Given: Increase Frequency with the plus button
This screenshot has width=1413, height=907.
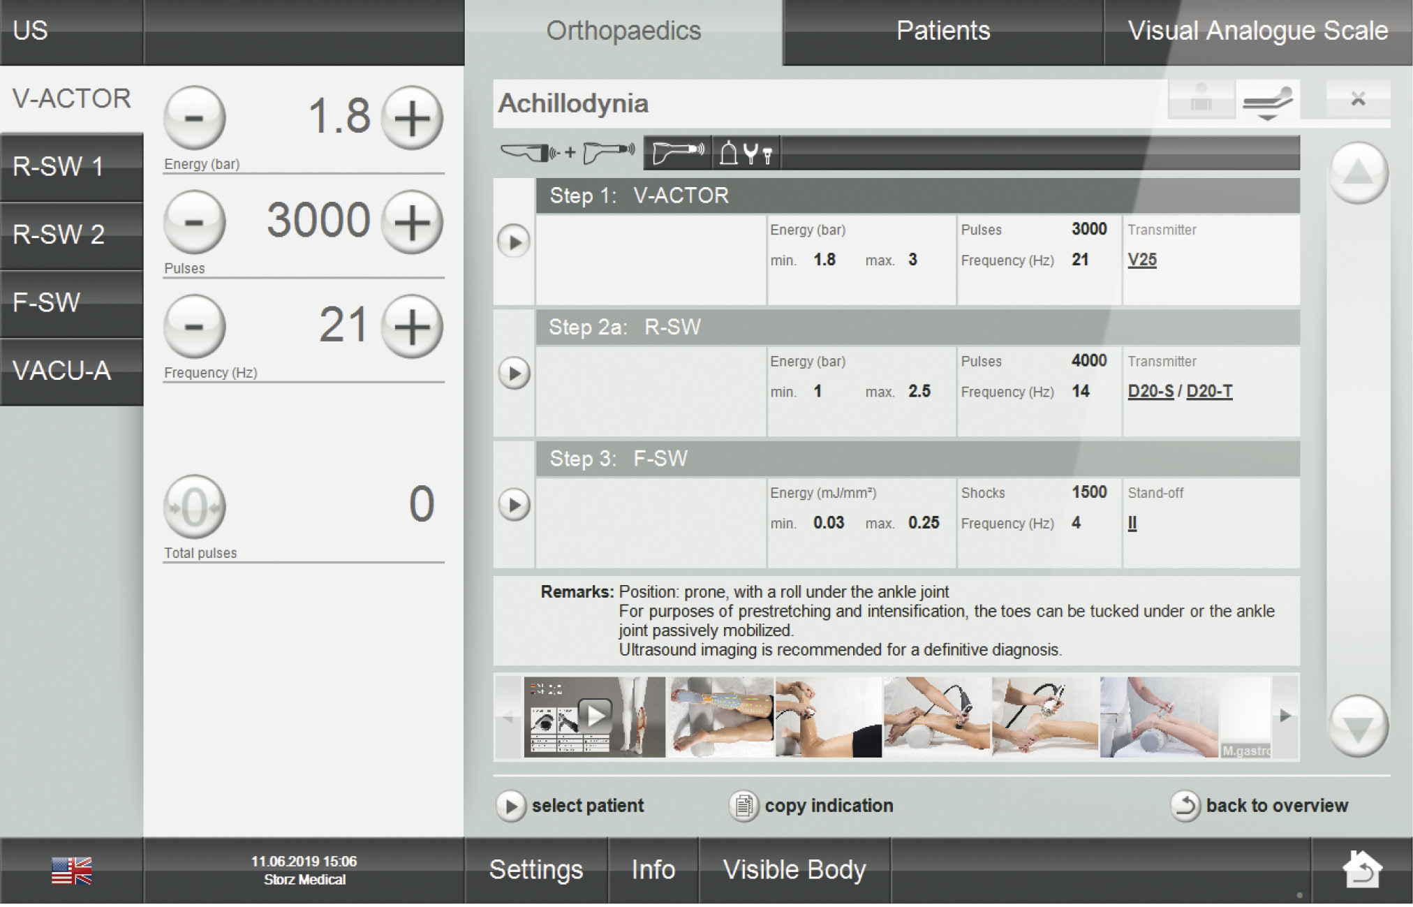Looking at the screenshot, I should 412,326.
